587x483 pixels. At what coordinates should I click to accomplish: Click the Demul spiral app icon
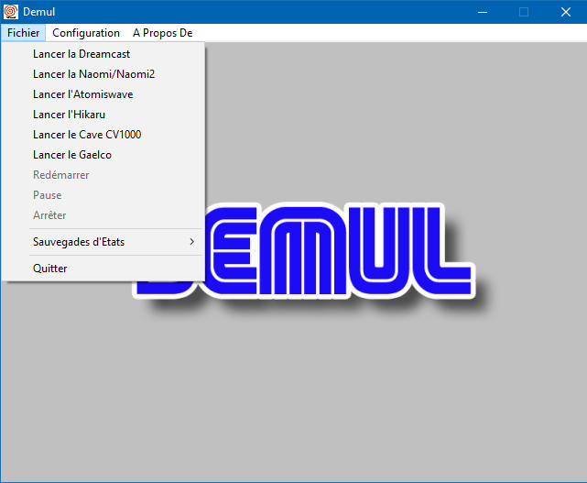pos(11,12)
